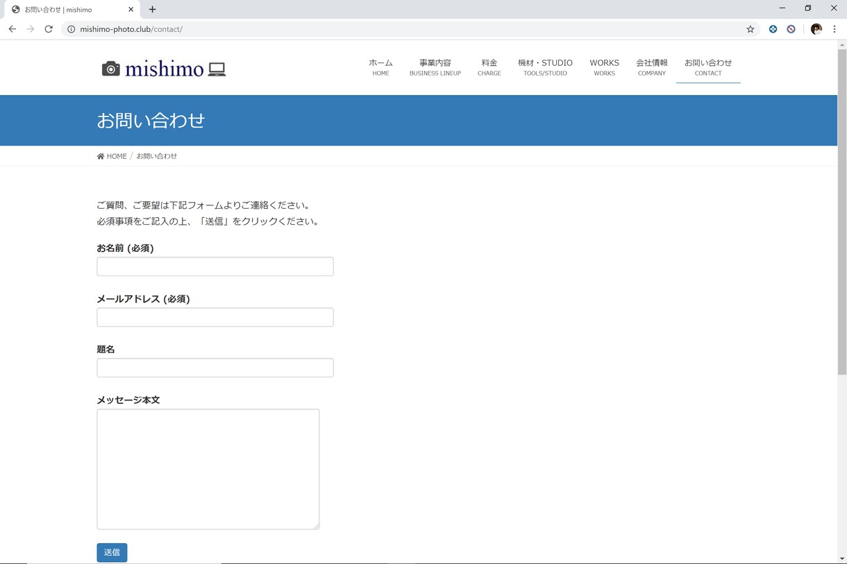Click the mishimo camera logo

click(111, 69)
